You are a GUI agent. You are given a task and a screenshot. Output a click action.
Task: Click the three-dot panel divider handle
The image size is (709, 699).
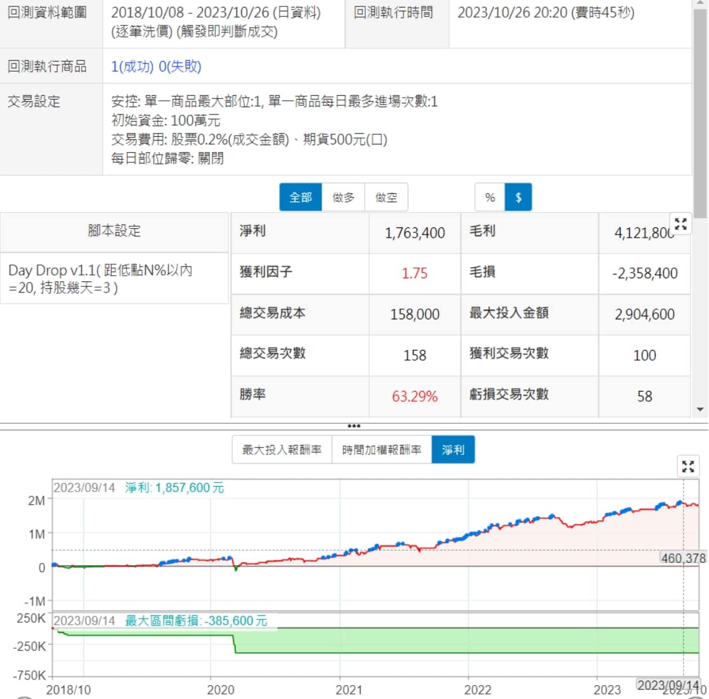click(354, 426)
